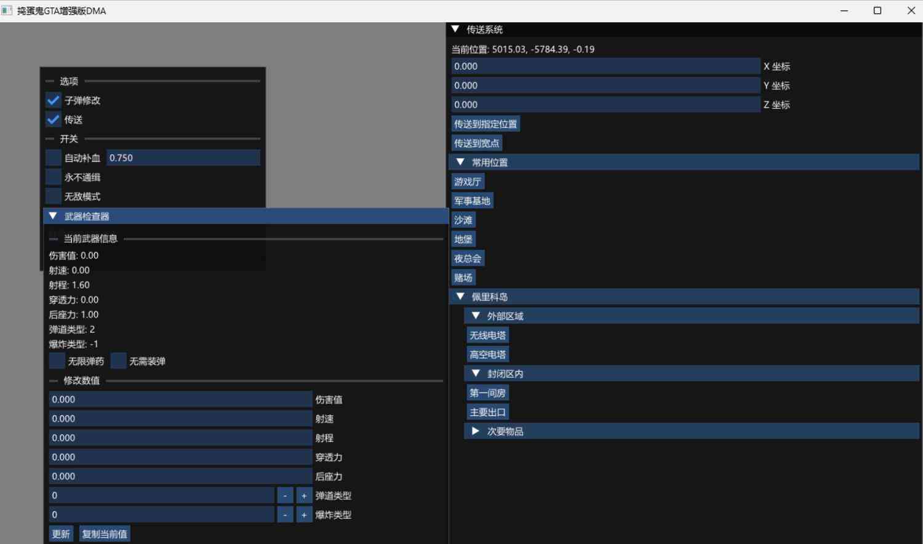Collapse the 武器检查器 section arrow
The height and width of the screenshot is (544, 923).
[53, 216]
